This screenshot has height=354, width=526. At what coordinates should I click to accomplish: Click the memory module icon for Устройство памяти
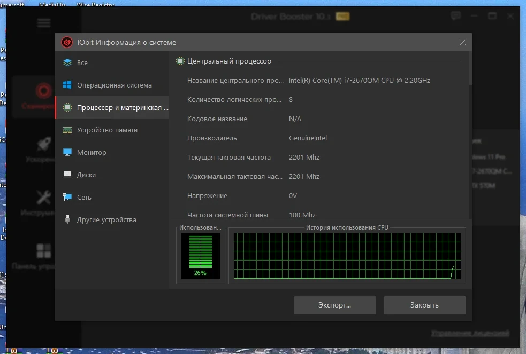[x=67, y=130]
